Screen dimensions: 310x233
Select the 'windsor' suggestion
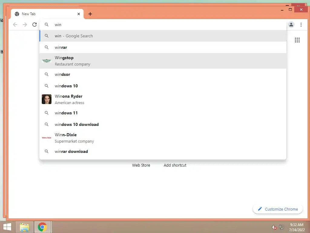click(x=163, y=74)
